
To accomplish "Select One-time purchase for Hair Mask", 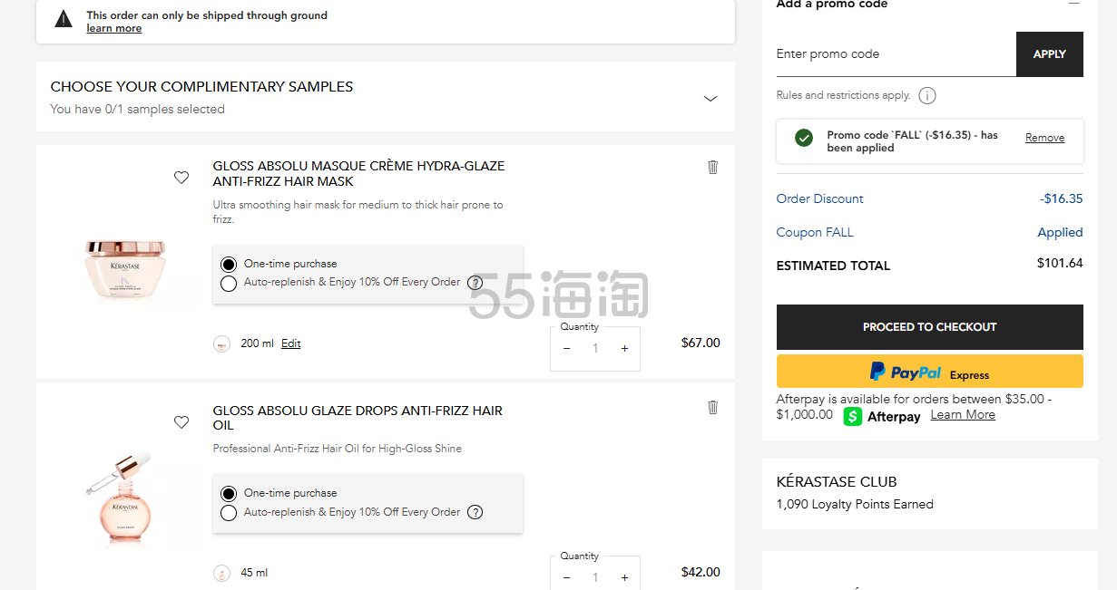I will pos(229,265).
